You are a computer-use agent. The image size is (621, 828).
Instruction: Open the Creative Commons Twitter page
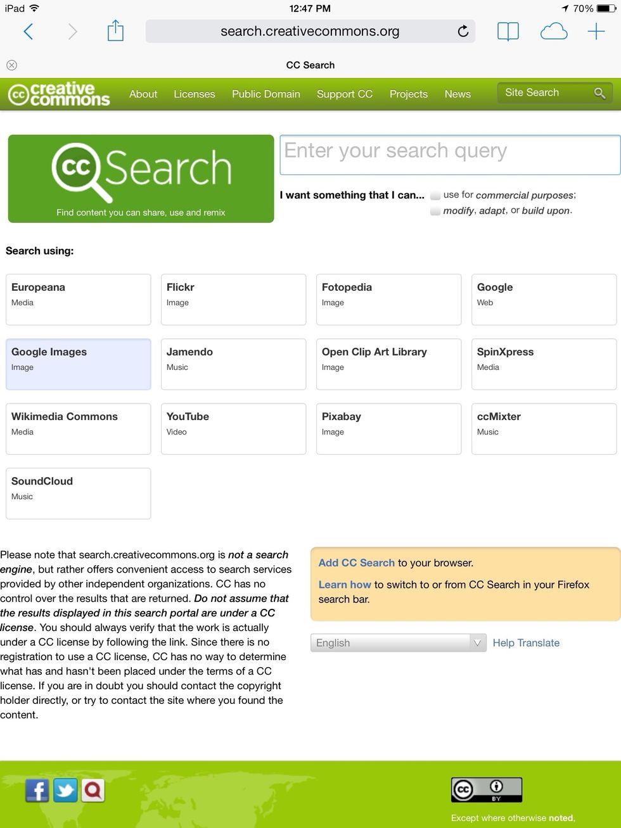(x=65, y=790)
